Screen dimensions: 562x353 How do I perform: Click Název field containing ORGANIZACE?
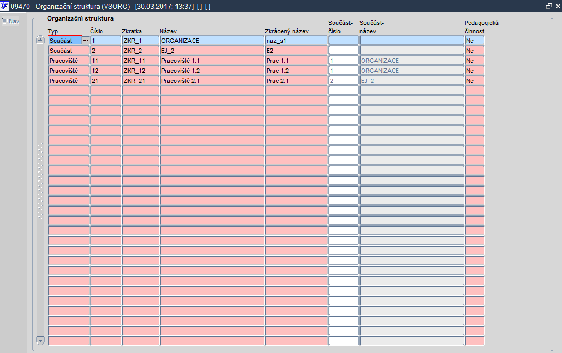point(212,41)
